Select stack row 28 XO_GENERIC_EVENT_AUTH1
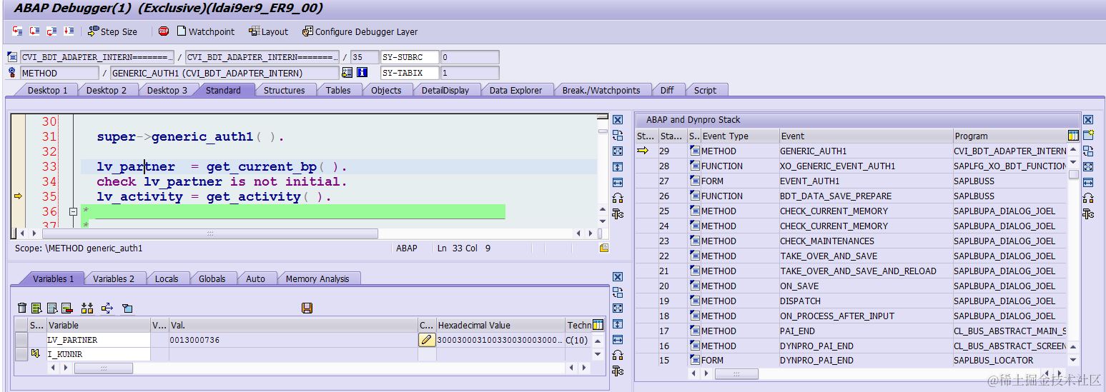The image size is (1106, 392). (x=851, y=166)
